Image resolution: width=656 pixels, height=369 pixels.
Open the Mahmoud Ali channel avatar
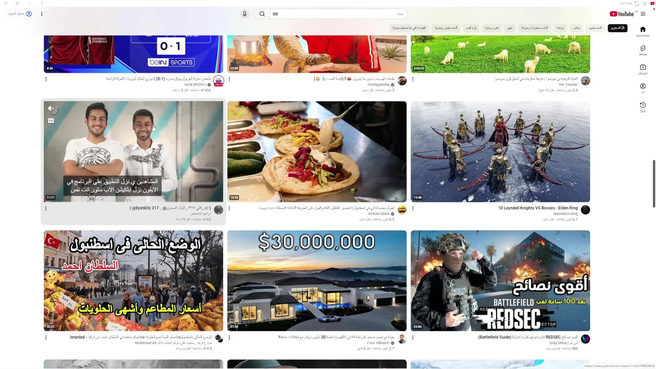click(218, 339)
